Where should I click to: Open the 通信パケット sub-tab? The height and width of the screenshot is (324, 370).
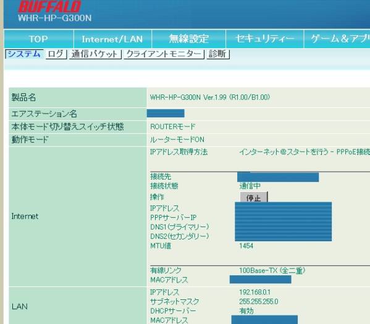tap(95, 54)
